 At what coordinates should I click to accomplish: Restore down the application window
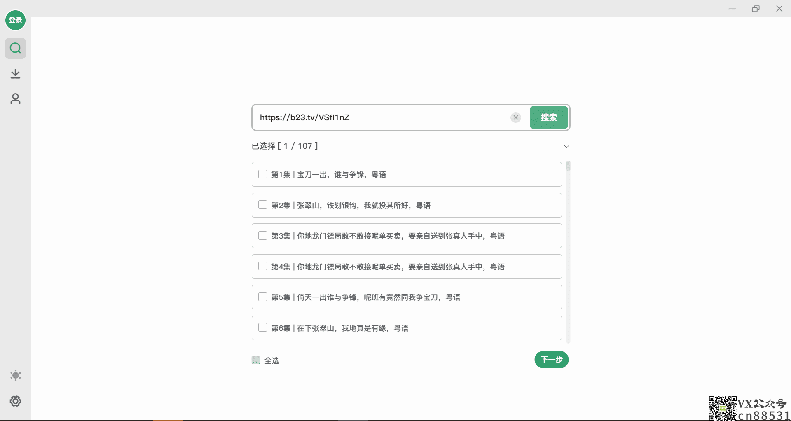pos(756,9)
